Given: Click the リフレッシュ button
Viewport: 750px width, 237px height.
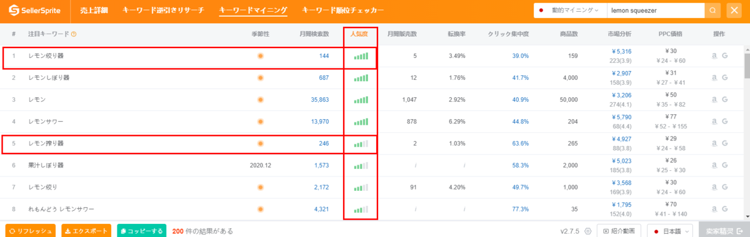Looking at the screenshot, I should point(31,231).
